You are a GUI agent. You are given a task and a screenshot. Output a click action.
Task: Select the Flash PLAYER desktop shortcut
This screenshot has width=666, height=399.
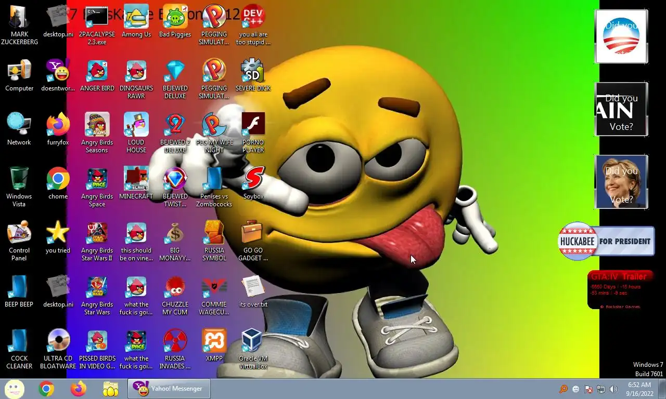pyautogui.click(x=253, y=132)
